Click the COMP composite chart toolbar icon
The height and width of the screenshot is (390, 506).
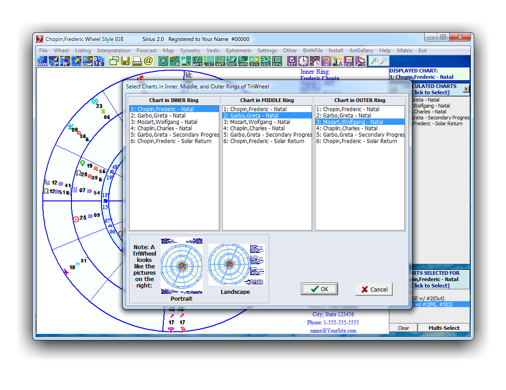(88, 61)
